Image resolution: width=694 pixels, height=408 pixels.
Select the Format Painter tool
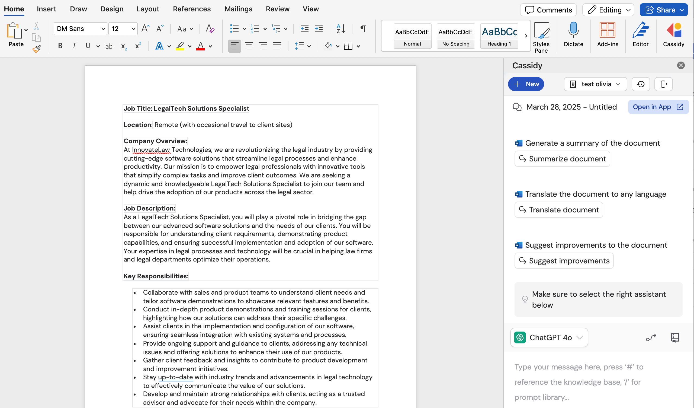(36, 49)
